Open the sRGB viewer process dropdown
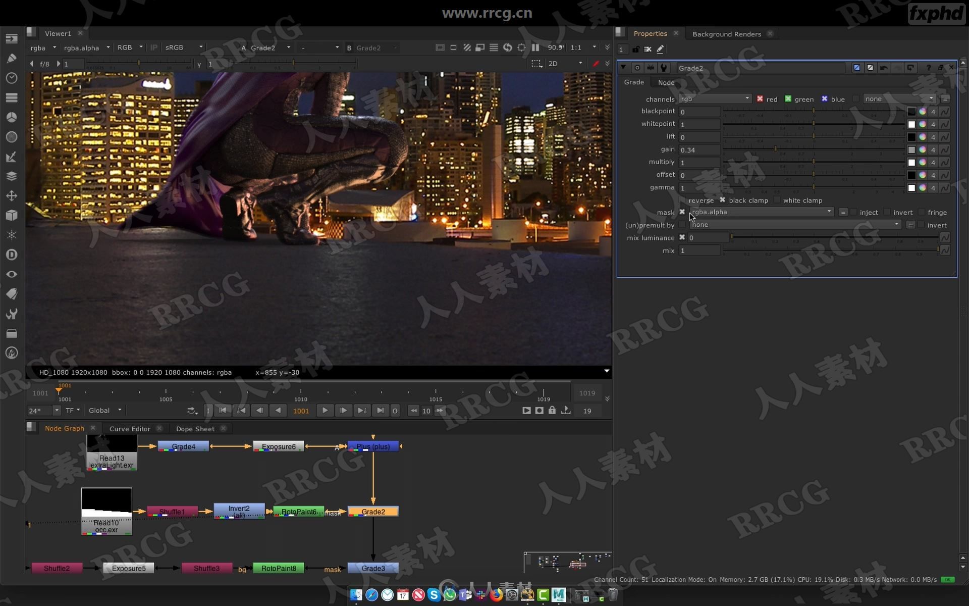Viewport: 969px width, 606px height. pyautogui.click(x=184, y=47)
